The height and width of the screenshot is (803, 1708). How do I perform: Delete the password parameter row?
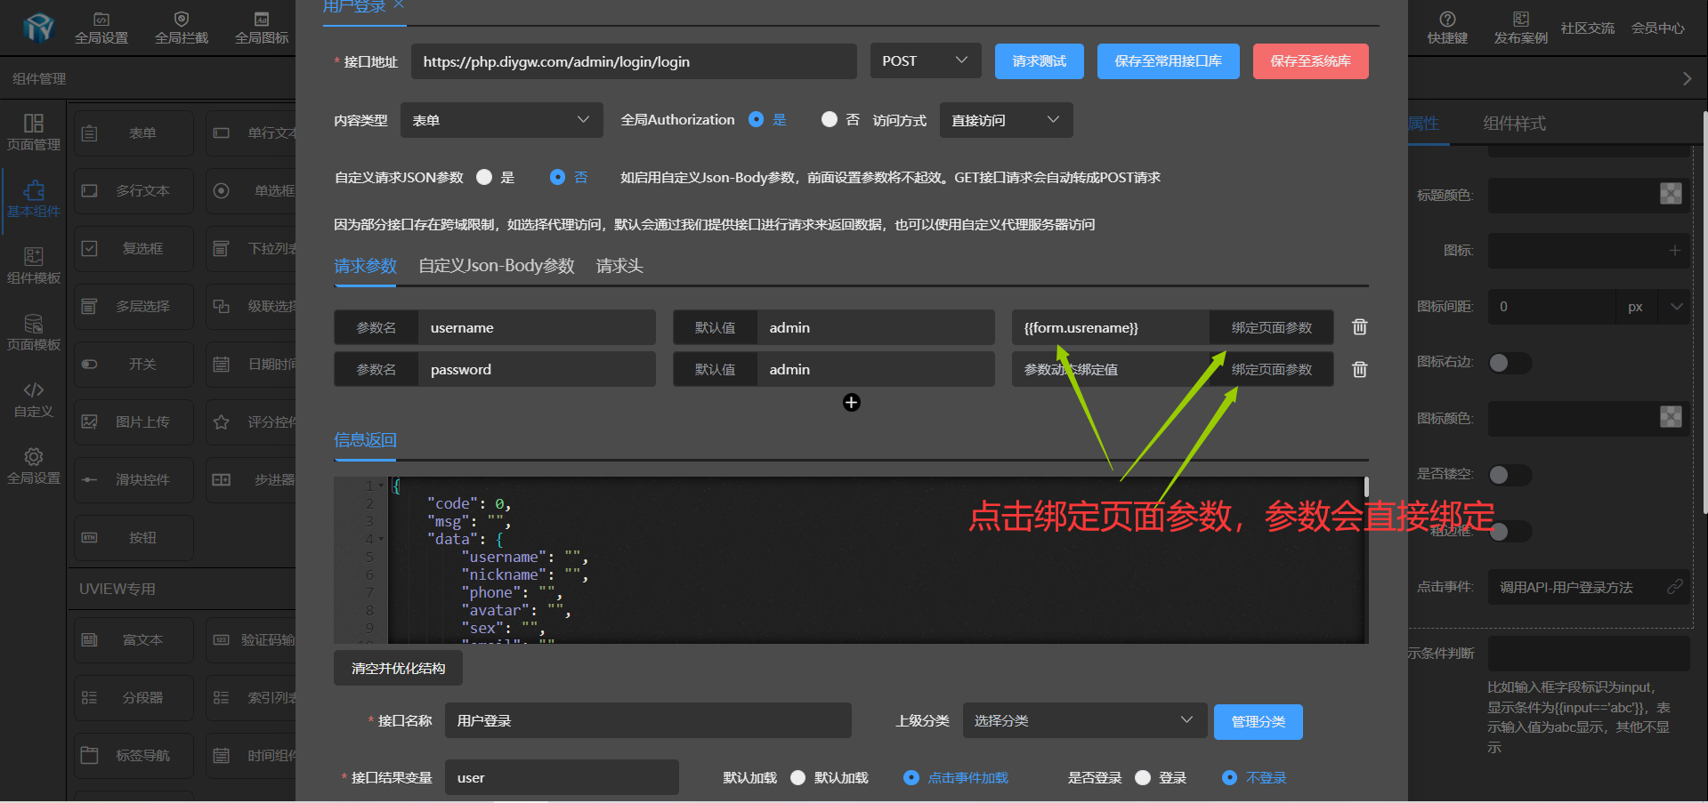pyautogui.click(x=1359, y=369)
